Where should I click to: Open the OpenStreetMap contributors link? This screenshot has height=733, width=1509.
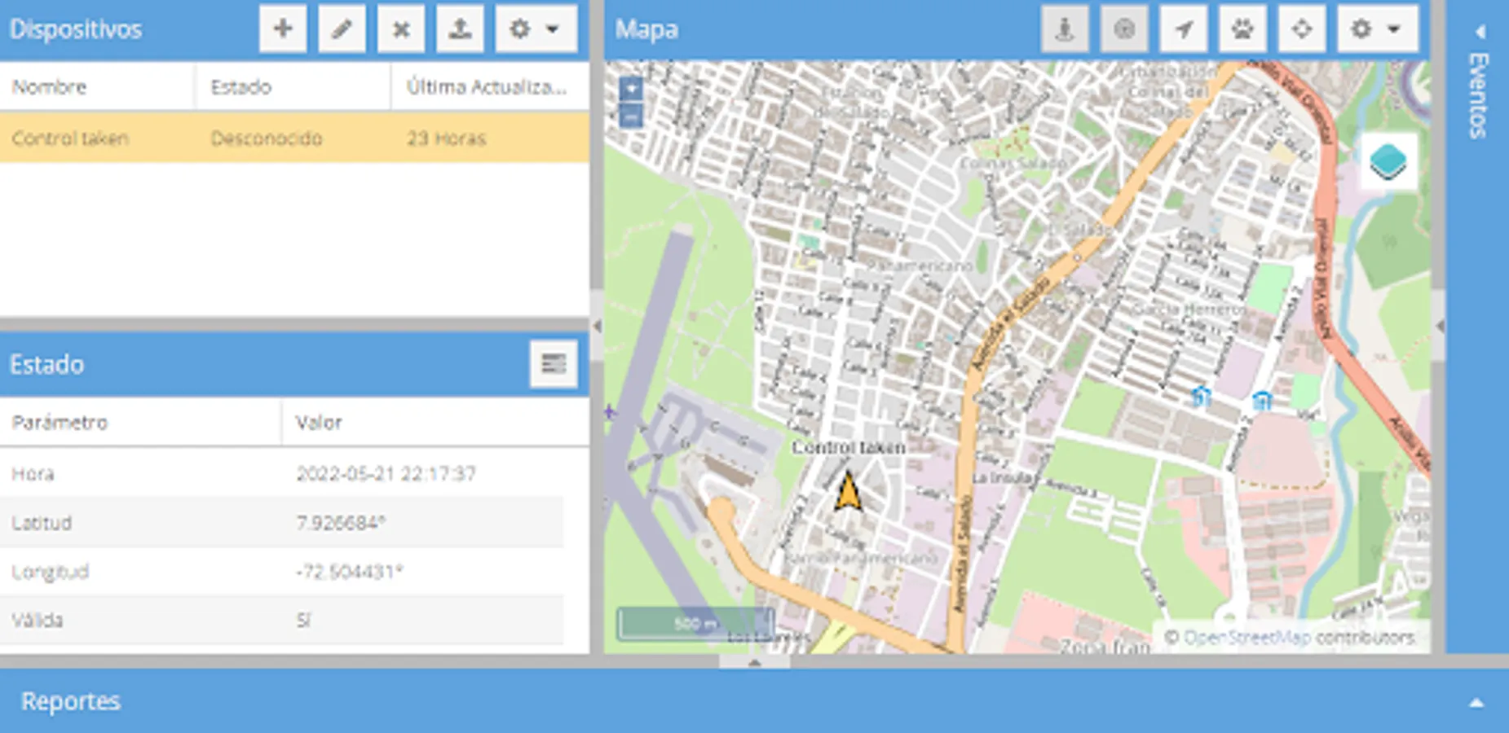tap(1249, 638)
